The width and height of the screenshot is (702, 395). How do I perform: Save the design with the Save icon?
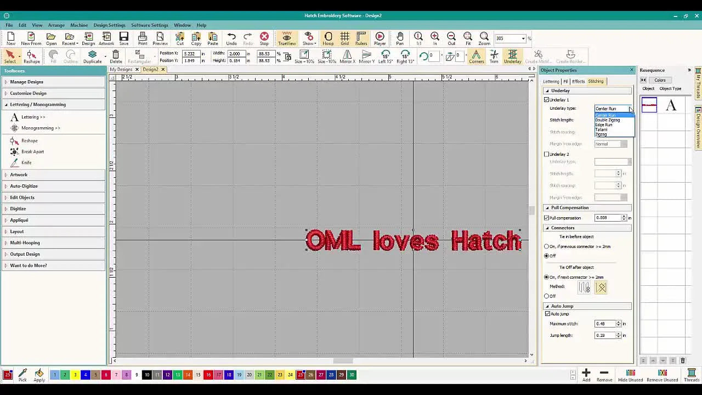coord(124,38)
